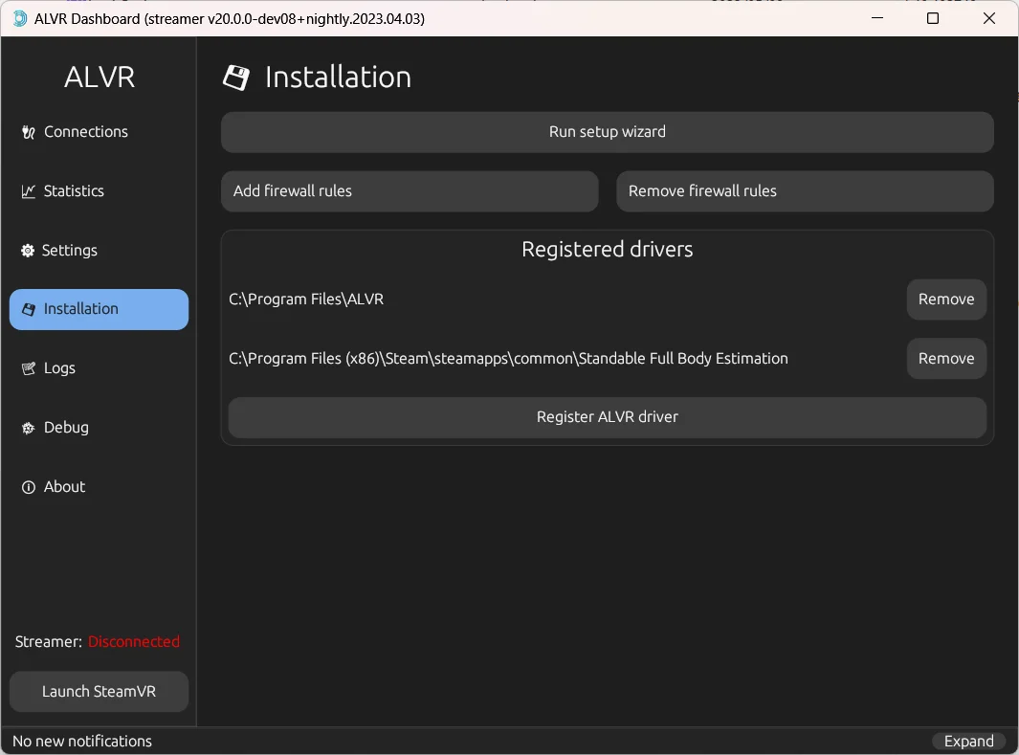Screen dimensions: 1019x755
Task: Remove the Standable Full Body Estimation driver
Action: [945, 359]
